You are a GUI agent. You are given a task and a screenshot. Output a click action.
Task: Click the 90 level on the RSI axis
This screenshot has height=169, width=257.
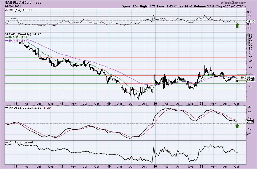click(x=249, y=12)
